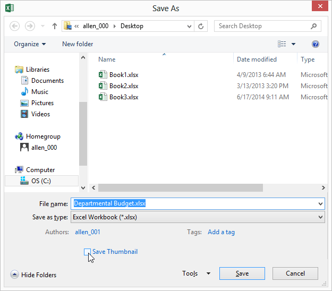
Task: Click navigation pane scroll down arrow
Action: (x=83, y=188)
